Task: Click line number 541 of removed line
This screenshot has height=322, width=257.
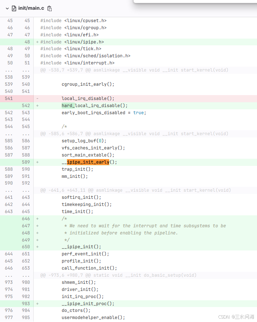Action: [9, 98]
